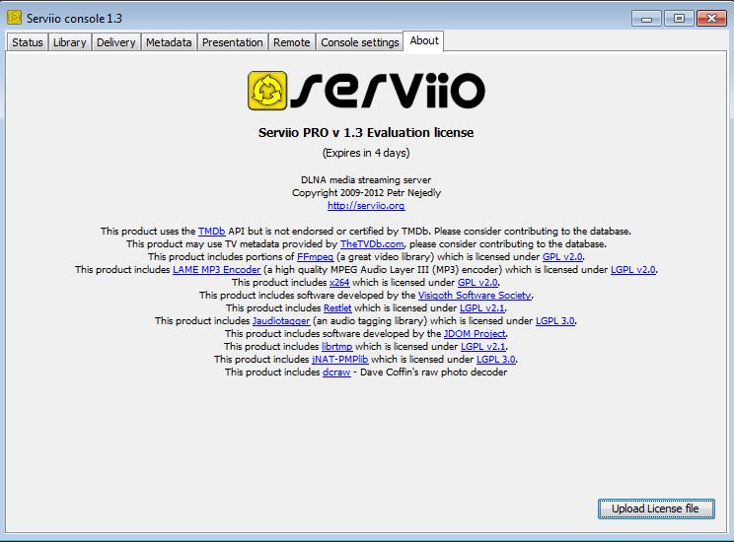The image size is (734, 542).
Task: Click the 'DLNA media streaming server' text
Action: click(366, 180)
